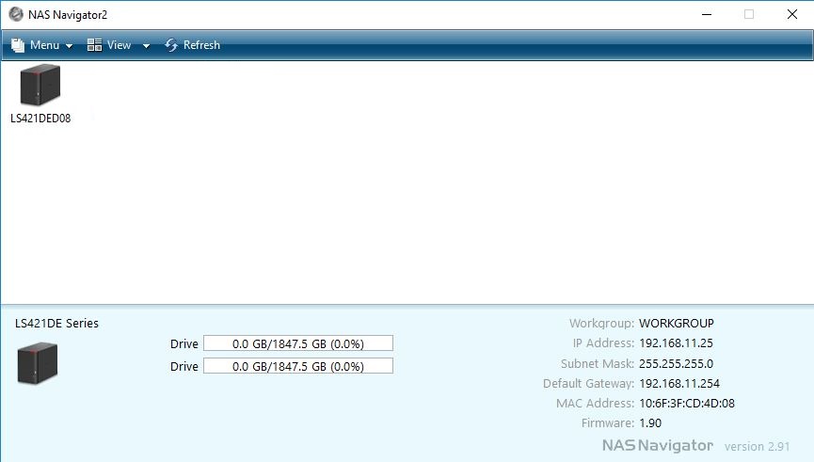Select the LS421DED08 NAS device icon

point(40,84)
